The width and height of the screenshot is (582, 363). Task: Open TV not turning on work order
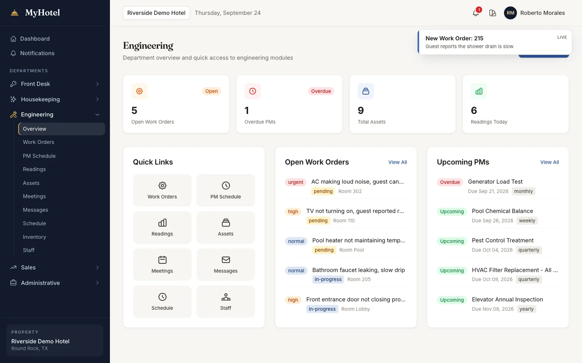click(x=346, y=216)
